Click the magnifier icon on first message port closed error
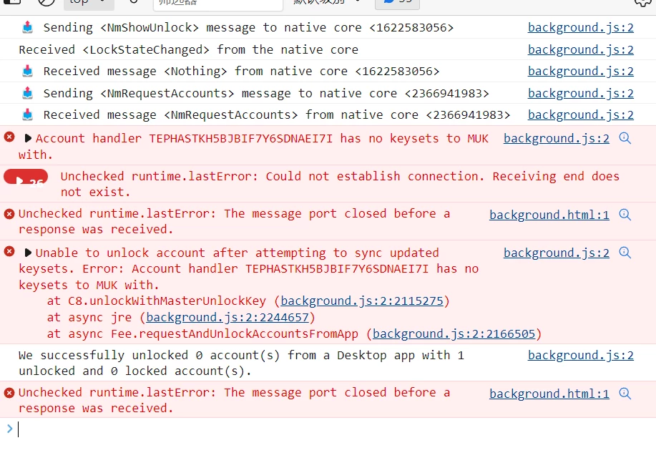 (625, 215)
